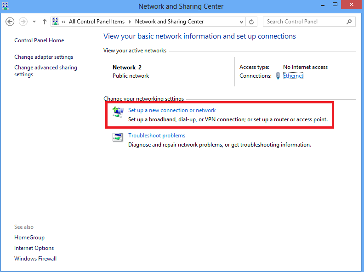364x272 pixels.
Task: Click the Troubleshoot problems icon
Action: (118, 137)
